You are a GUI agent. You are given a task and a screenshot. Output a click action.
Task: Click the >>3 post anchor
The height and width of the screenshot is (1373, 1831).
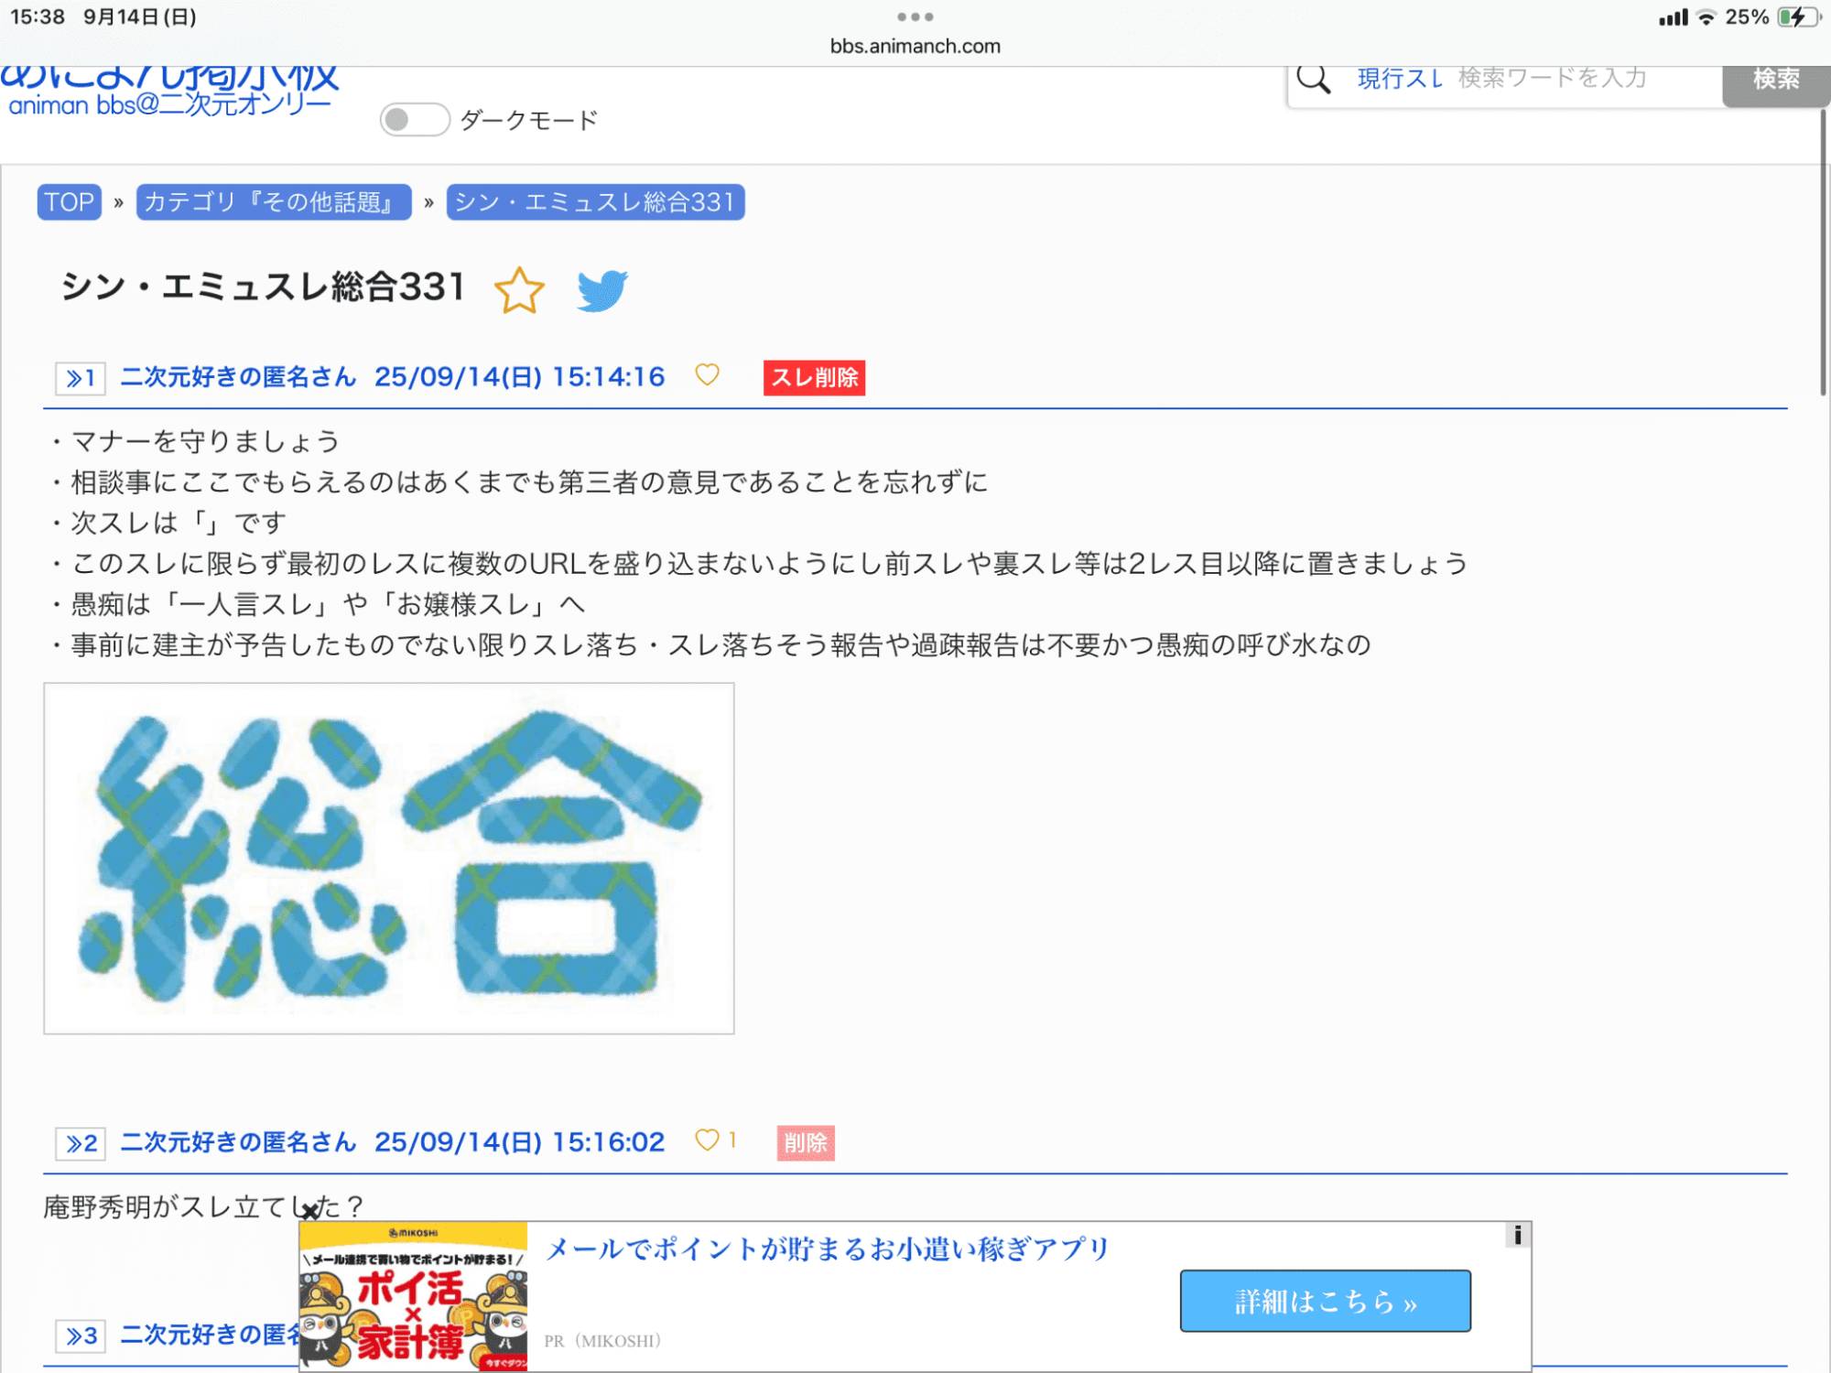pyautogui.click(x=81, y=1336)
